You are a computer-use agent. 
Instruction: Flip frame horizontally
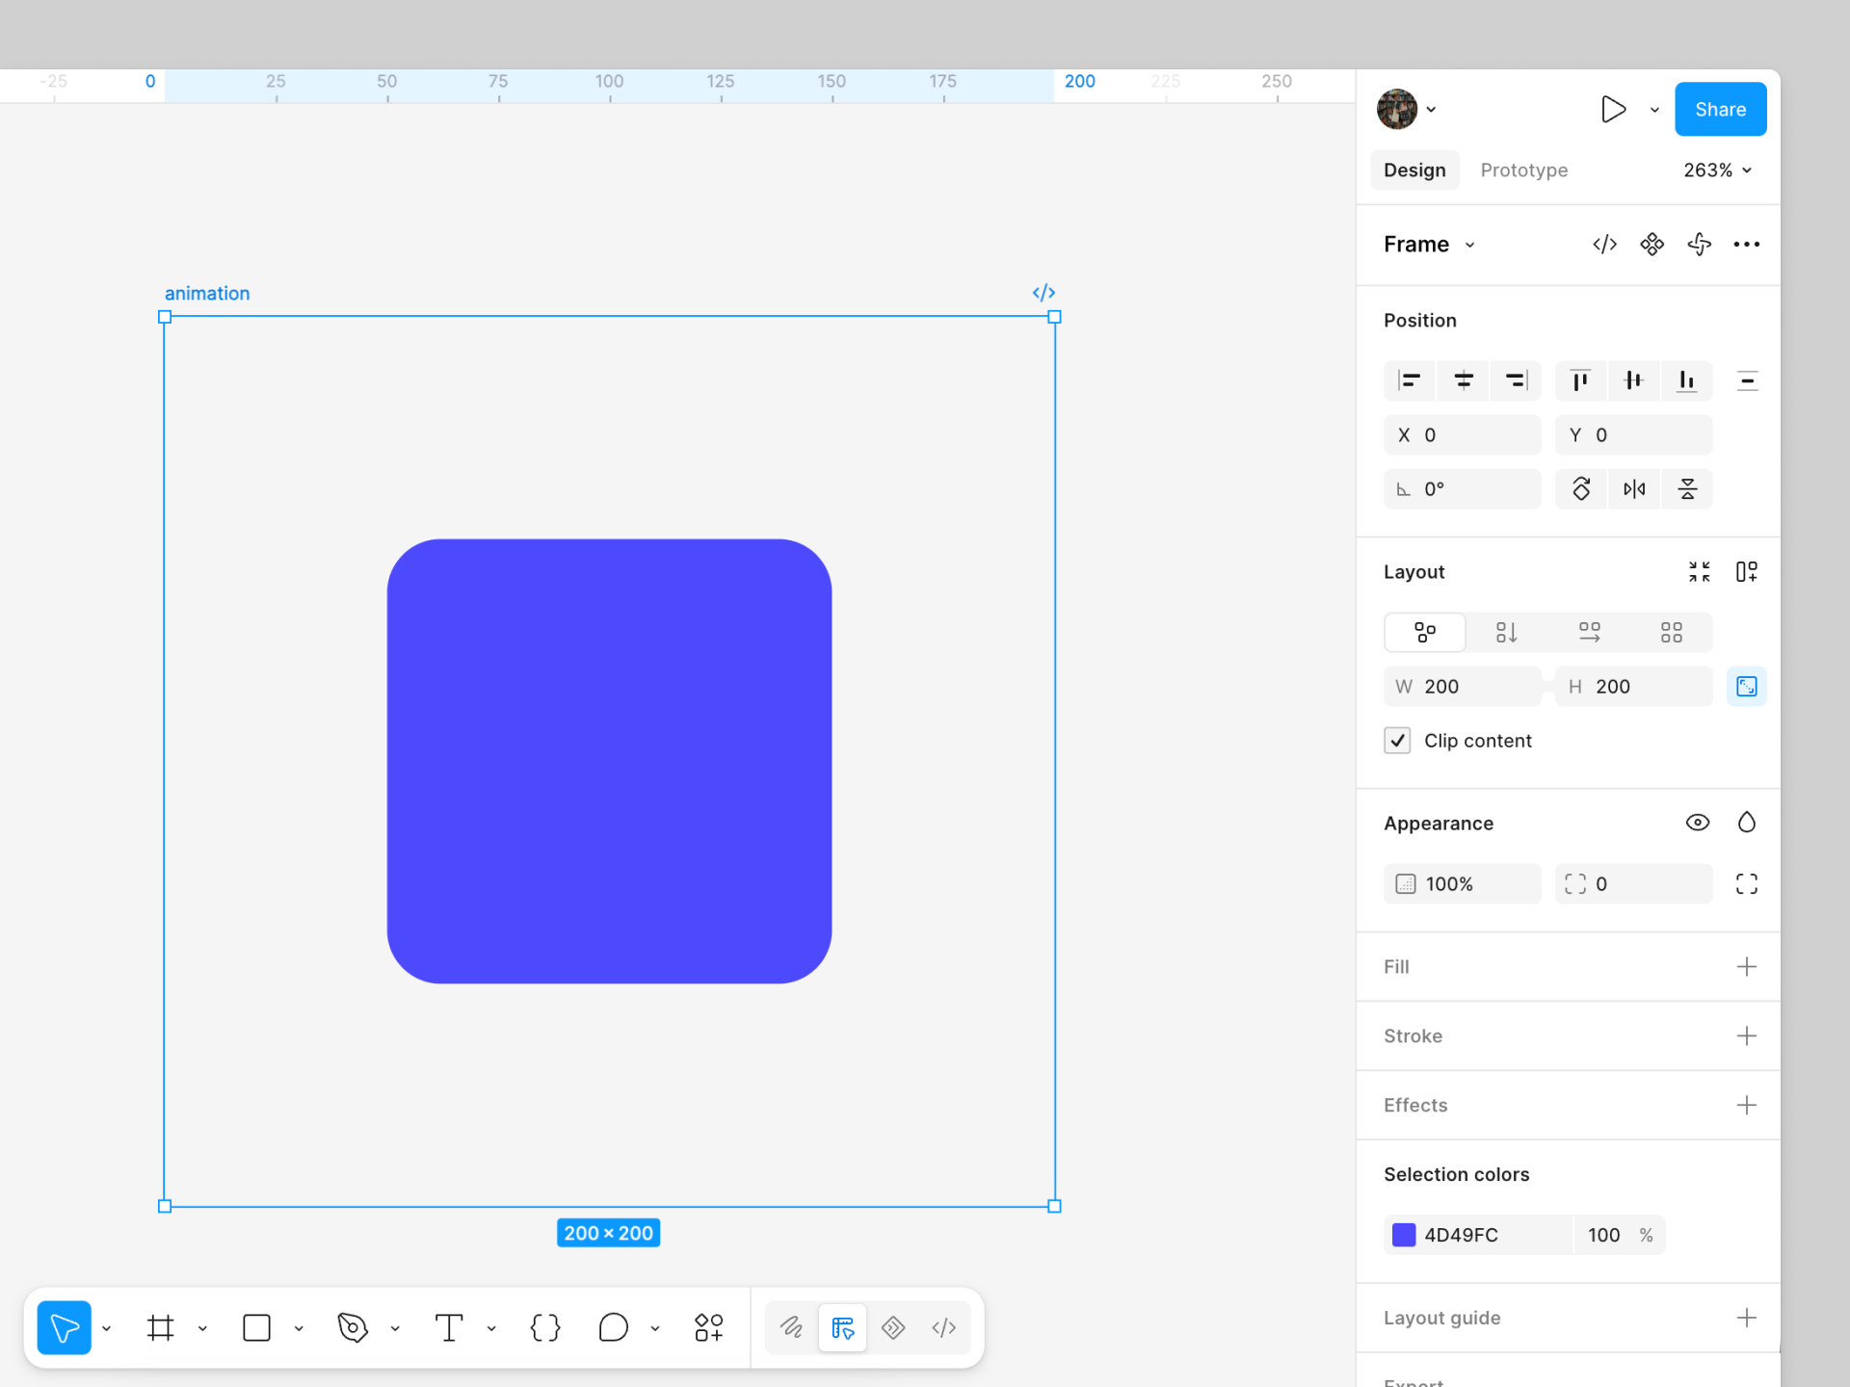(1634, 489)
